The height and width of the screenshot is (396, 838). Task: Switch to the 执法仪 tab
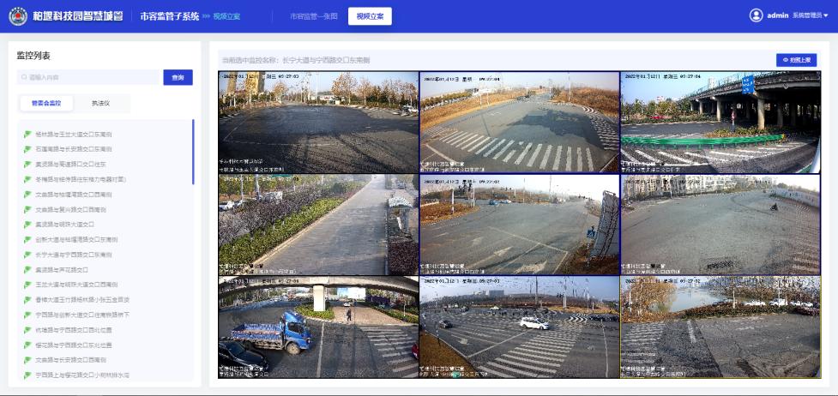(100, 103)
